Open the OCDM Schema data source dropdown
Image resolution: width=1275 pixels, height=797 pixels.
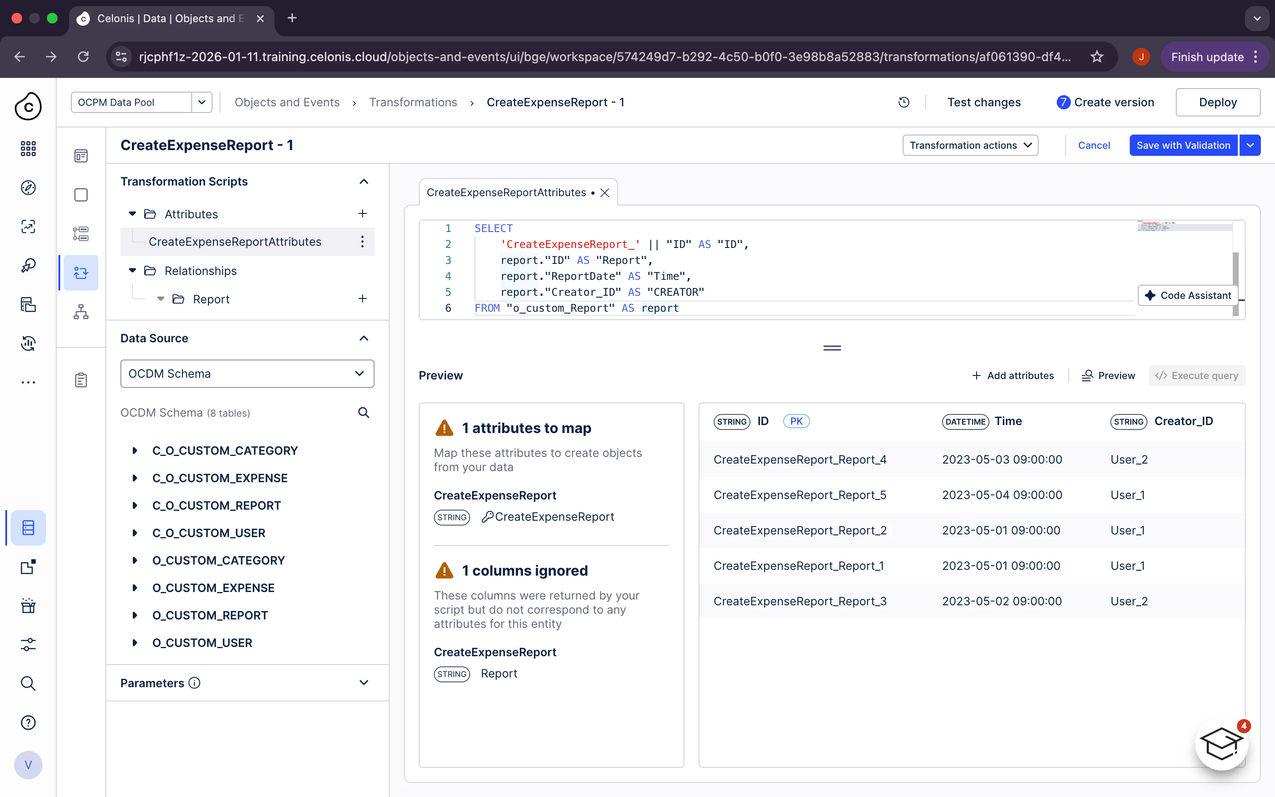pos(247,374)
